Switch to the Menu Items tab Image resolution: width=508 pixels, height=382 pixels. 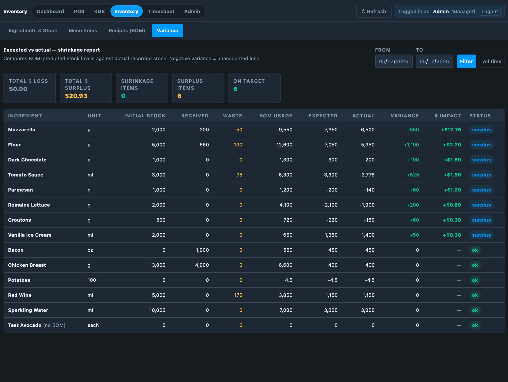[83, 30]
